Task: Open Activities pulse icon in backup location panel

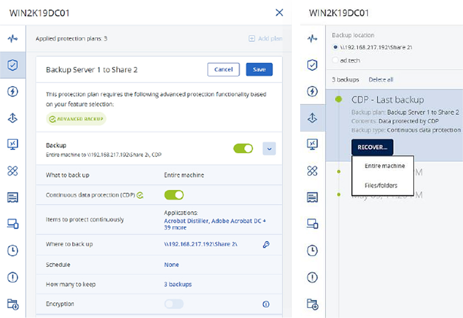Action: [x=312, y=38]
